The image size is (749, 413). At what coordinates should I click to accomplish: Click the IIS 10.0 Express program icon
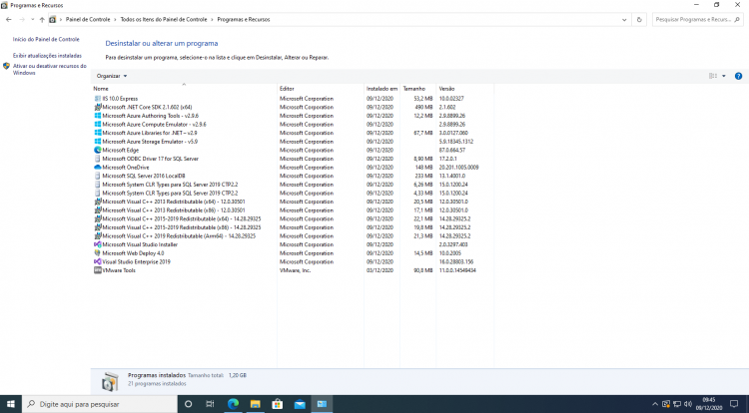tap(98, 98)
